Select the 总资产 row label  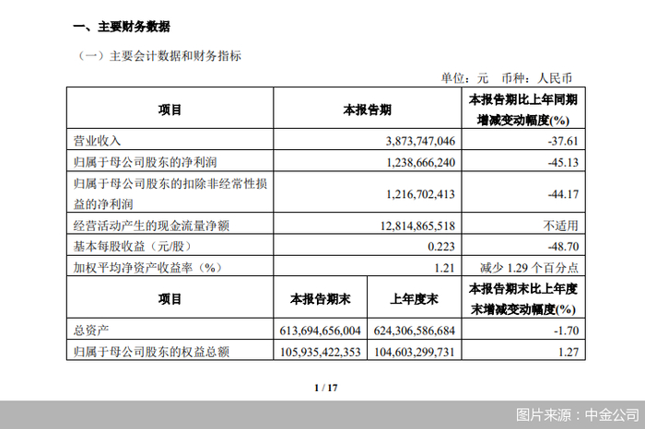(91, 330)
